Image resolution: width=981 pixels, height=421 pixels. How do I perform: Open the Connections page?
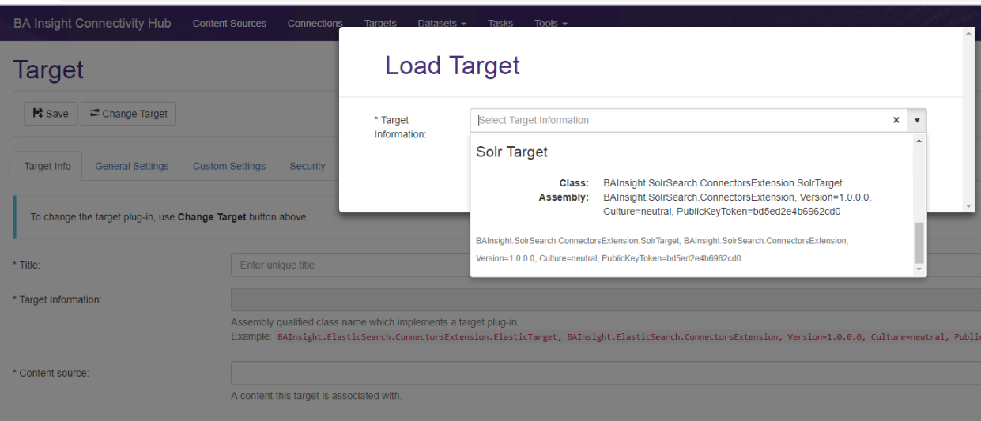(x=315, y=24)
